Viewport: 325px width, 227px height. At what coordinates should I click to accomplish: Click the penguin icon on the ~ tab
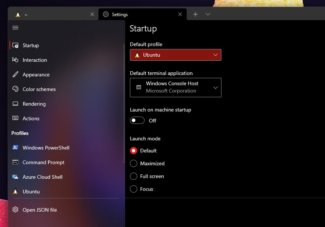coord(18,14)
